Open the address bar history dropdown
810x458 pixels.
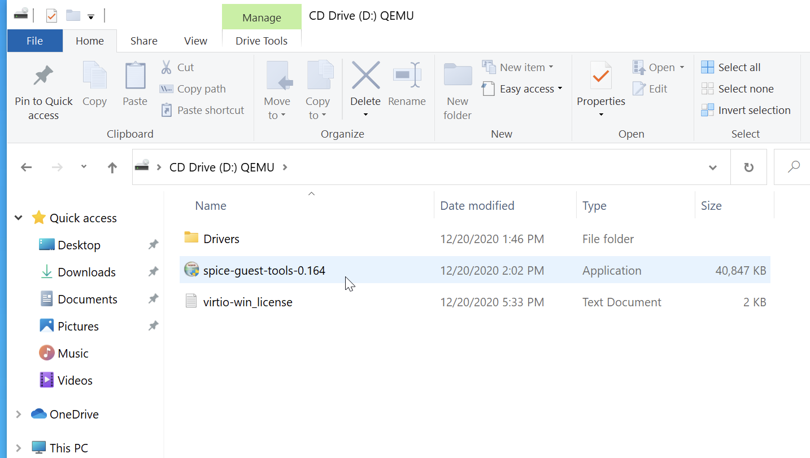click(713, 168)
